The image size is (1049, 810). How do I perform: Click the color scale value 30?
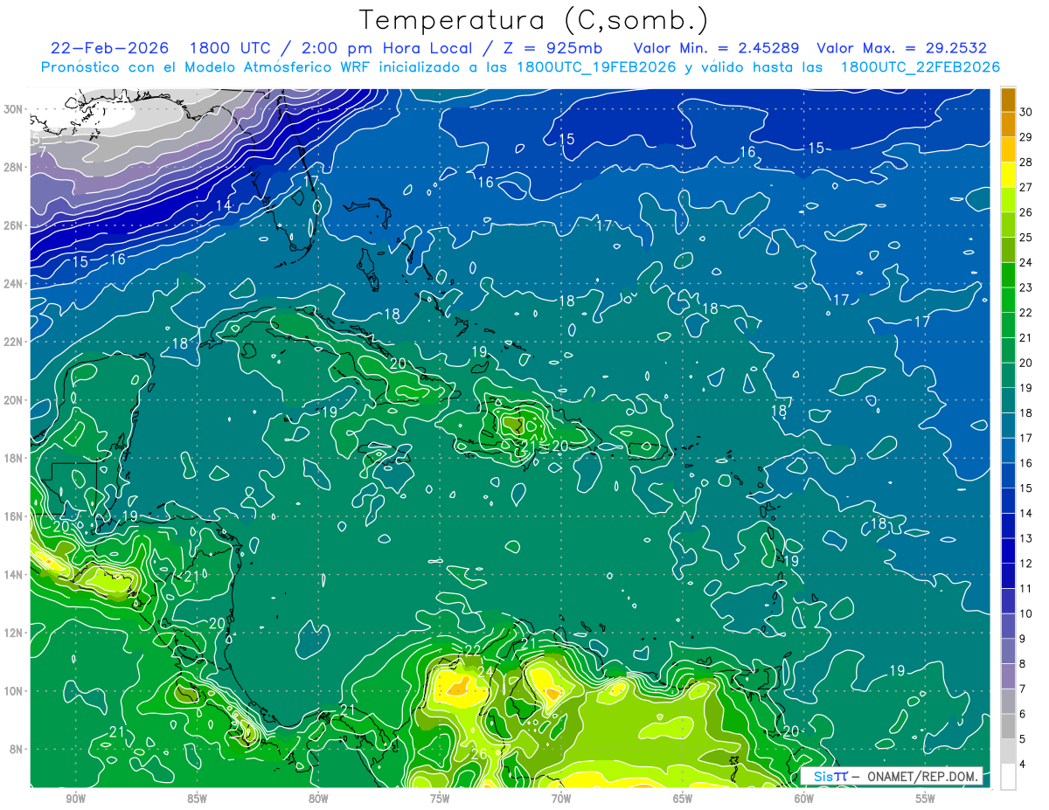coord(1026,112)
